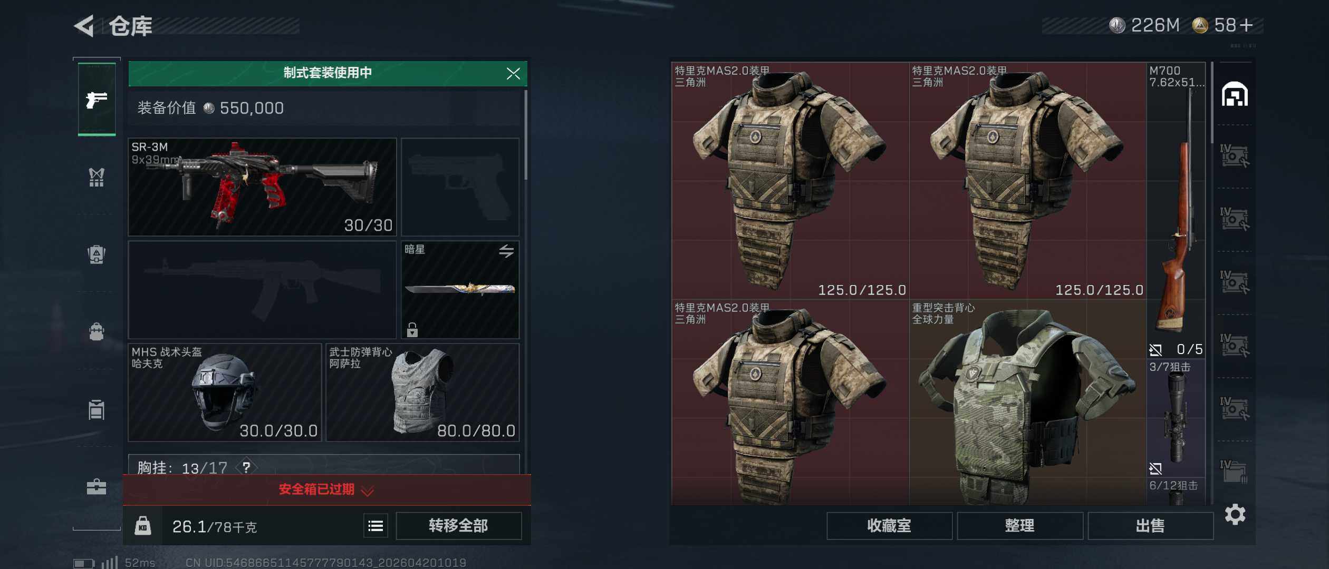Toggle the lock on the 暗星 knife slot
This screenshot has width=1329, height=569.
point(412,329)
